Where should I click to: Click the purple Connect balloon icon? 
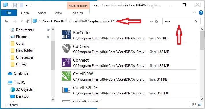66,62
